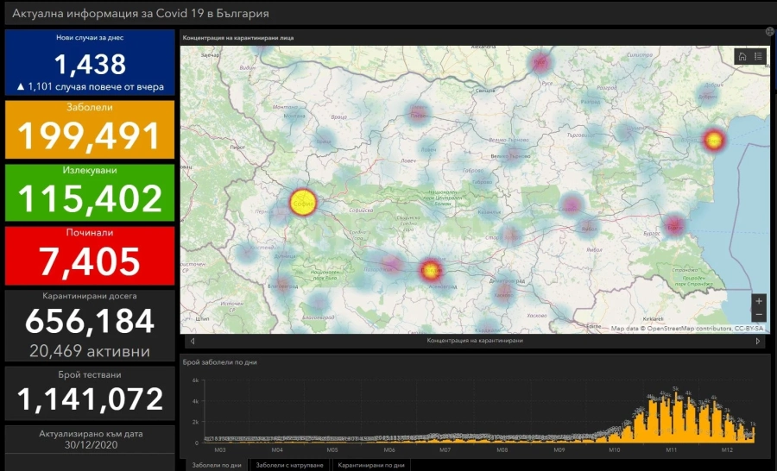777x471 pixels.
Task: Click the infected total 199,491
Action: [x=90, y=135]
